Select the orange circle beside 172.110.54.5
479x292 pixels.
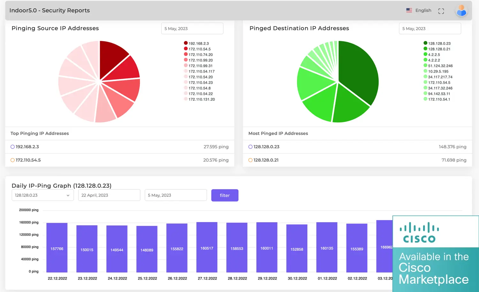tap(12, 160)
